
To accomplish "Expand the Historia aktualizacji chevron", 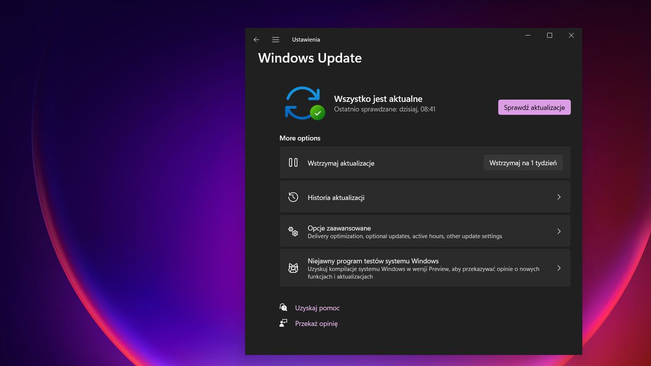I will [x=559, y=197].
